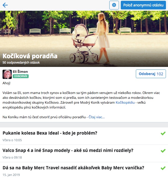The width and height of the screenshot is (168, 178).
Task: Click green checkmark beside Valco Snap question
Action: (163, 151)
